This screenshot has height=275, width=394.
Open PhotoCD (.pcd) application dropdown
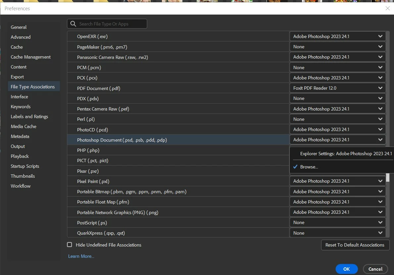(x=337, y=130)
